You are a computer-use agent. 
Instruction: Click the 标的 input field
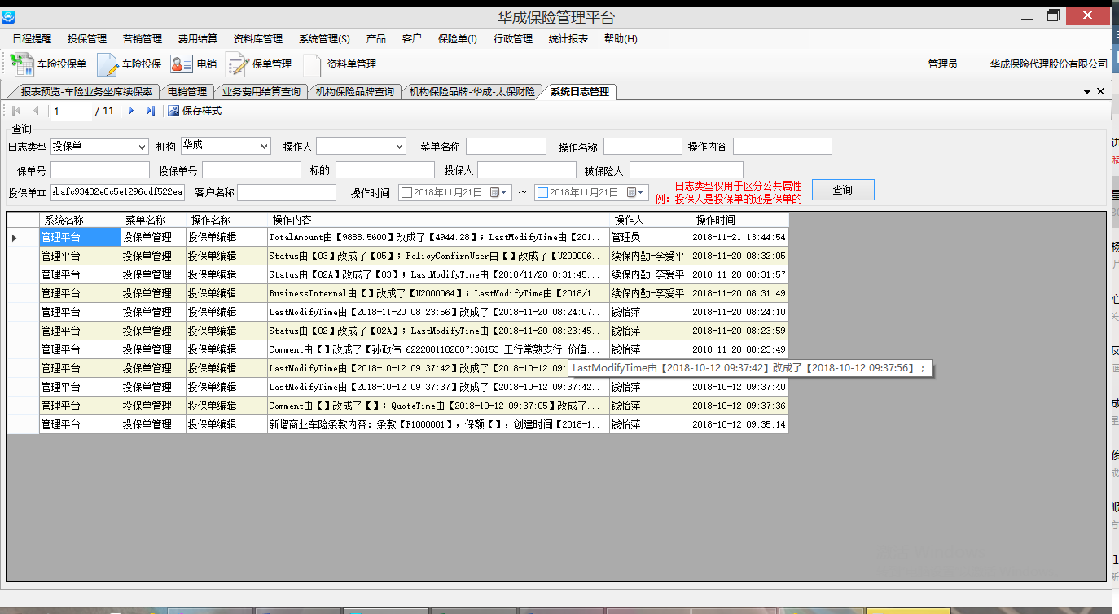(x=384, y=170)
